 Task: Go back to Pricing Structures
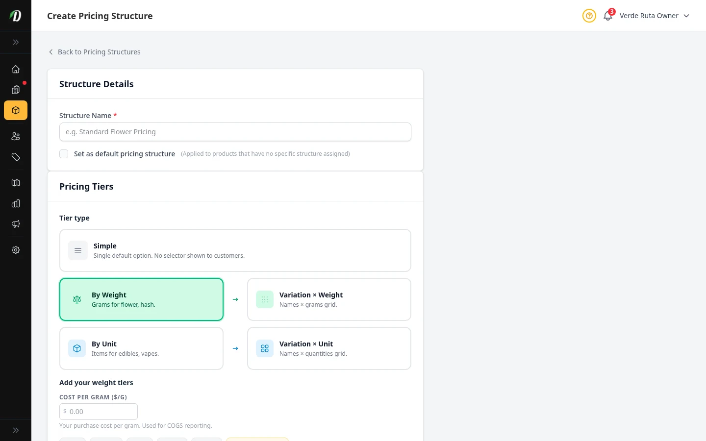coord(94,52)
